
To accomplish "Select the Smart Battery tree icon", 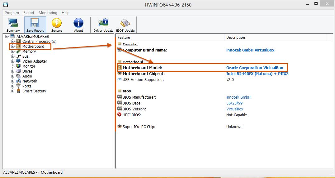I will 18,91.
